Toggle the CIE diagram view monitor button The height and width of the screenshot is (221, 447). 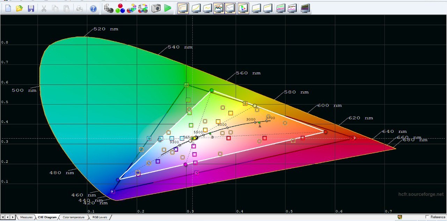point(243,8)
